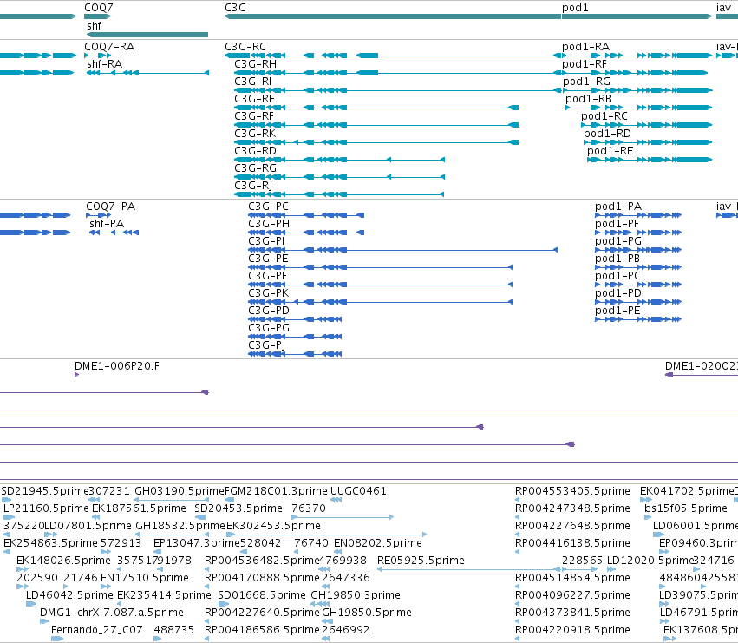Select transcript C3G-RE
Viewport: 738px width, 643px height.
255,99
